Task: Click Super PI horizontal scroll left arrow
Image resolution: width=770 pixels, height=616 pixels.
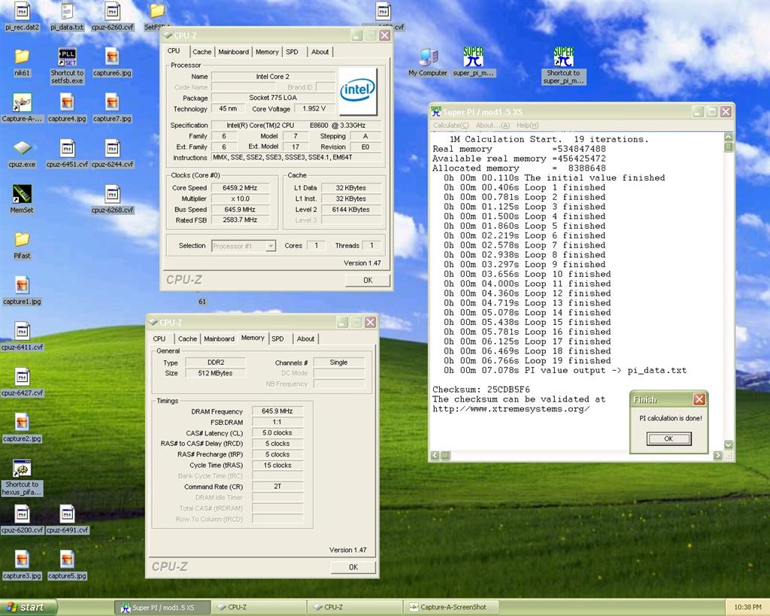Action: tap(435, 455)
